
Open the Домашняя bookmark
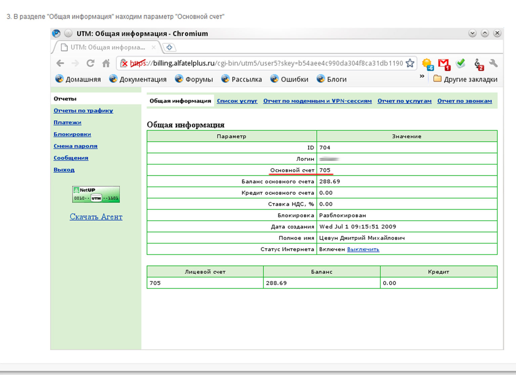78,79
